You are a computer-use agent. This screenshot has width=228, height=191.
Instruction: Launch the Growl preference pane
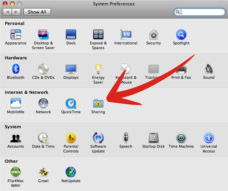click(43, 172)
